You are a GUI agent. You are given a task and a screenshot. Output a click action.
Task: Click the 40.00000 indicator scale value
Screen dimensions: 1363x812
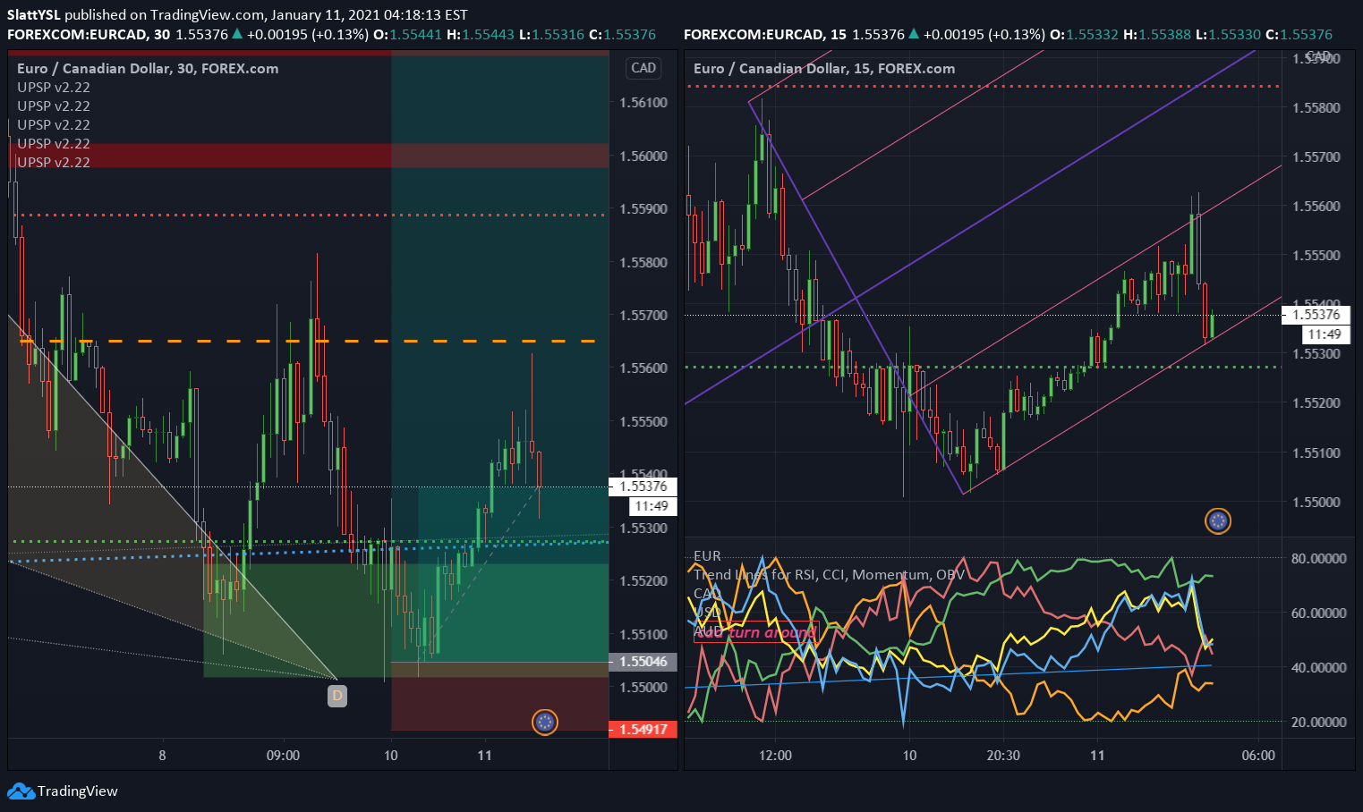pos(1318,668)
